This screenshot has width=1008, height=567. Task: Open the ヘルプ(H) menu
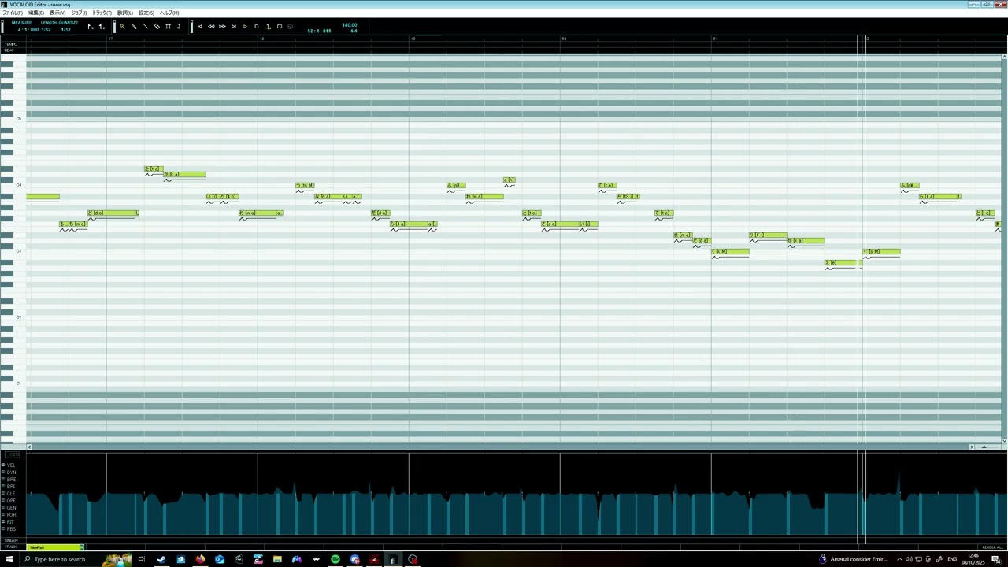coord(169,13)
